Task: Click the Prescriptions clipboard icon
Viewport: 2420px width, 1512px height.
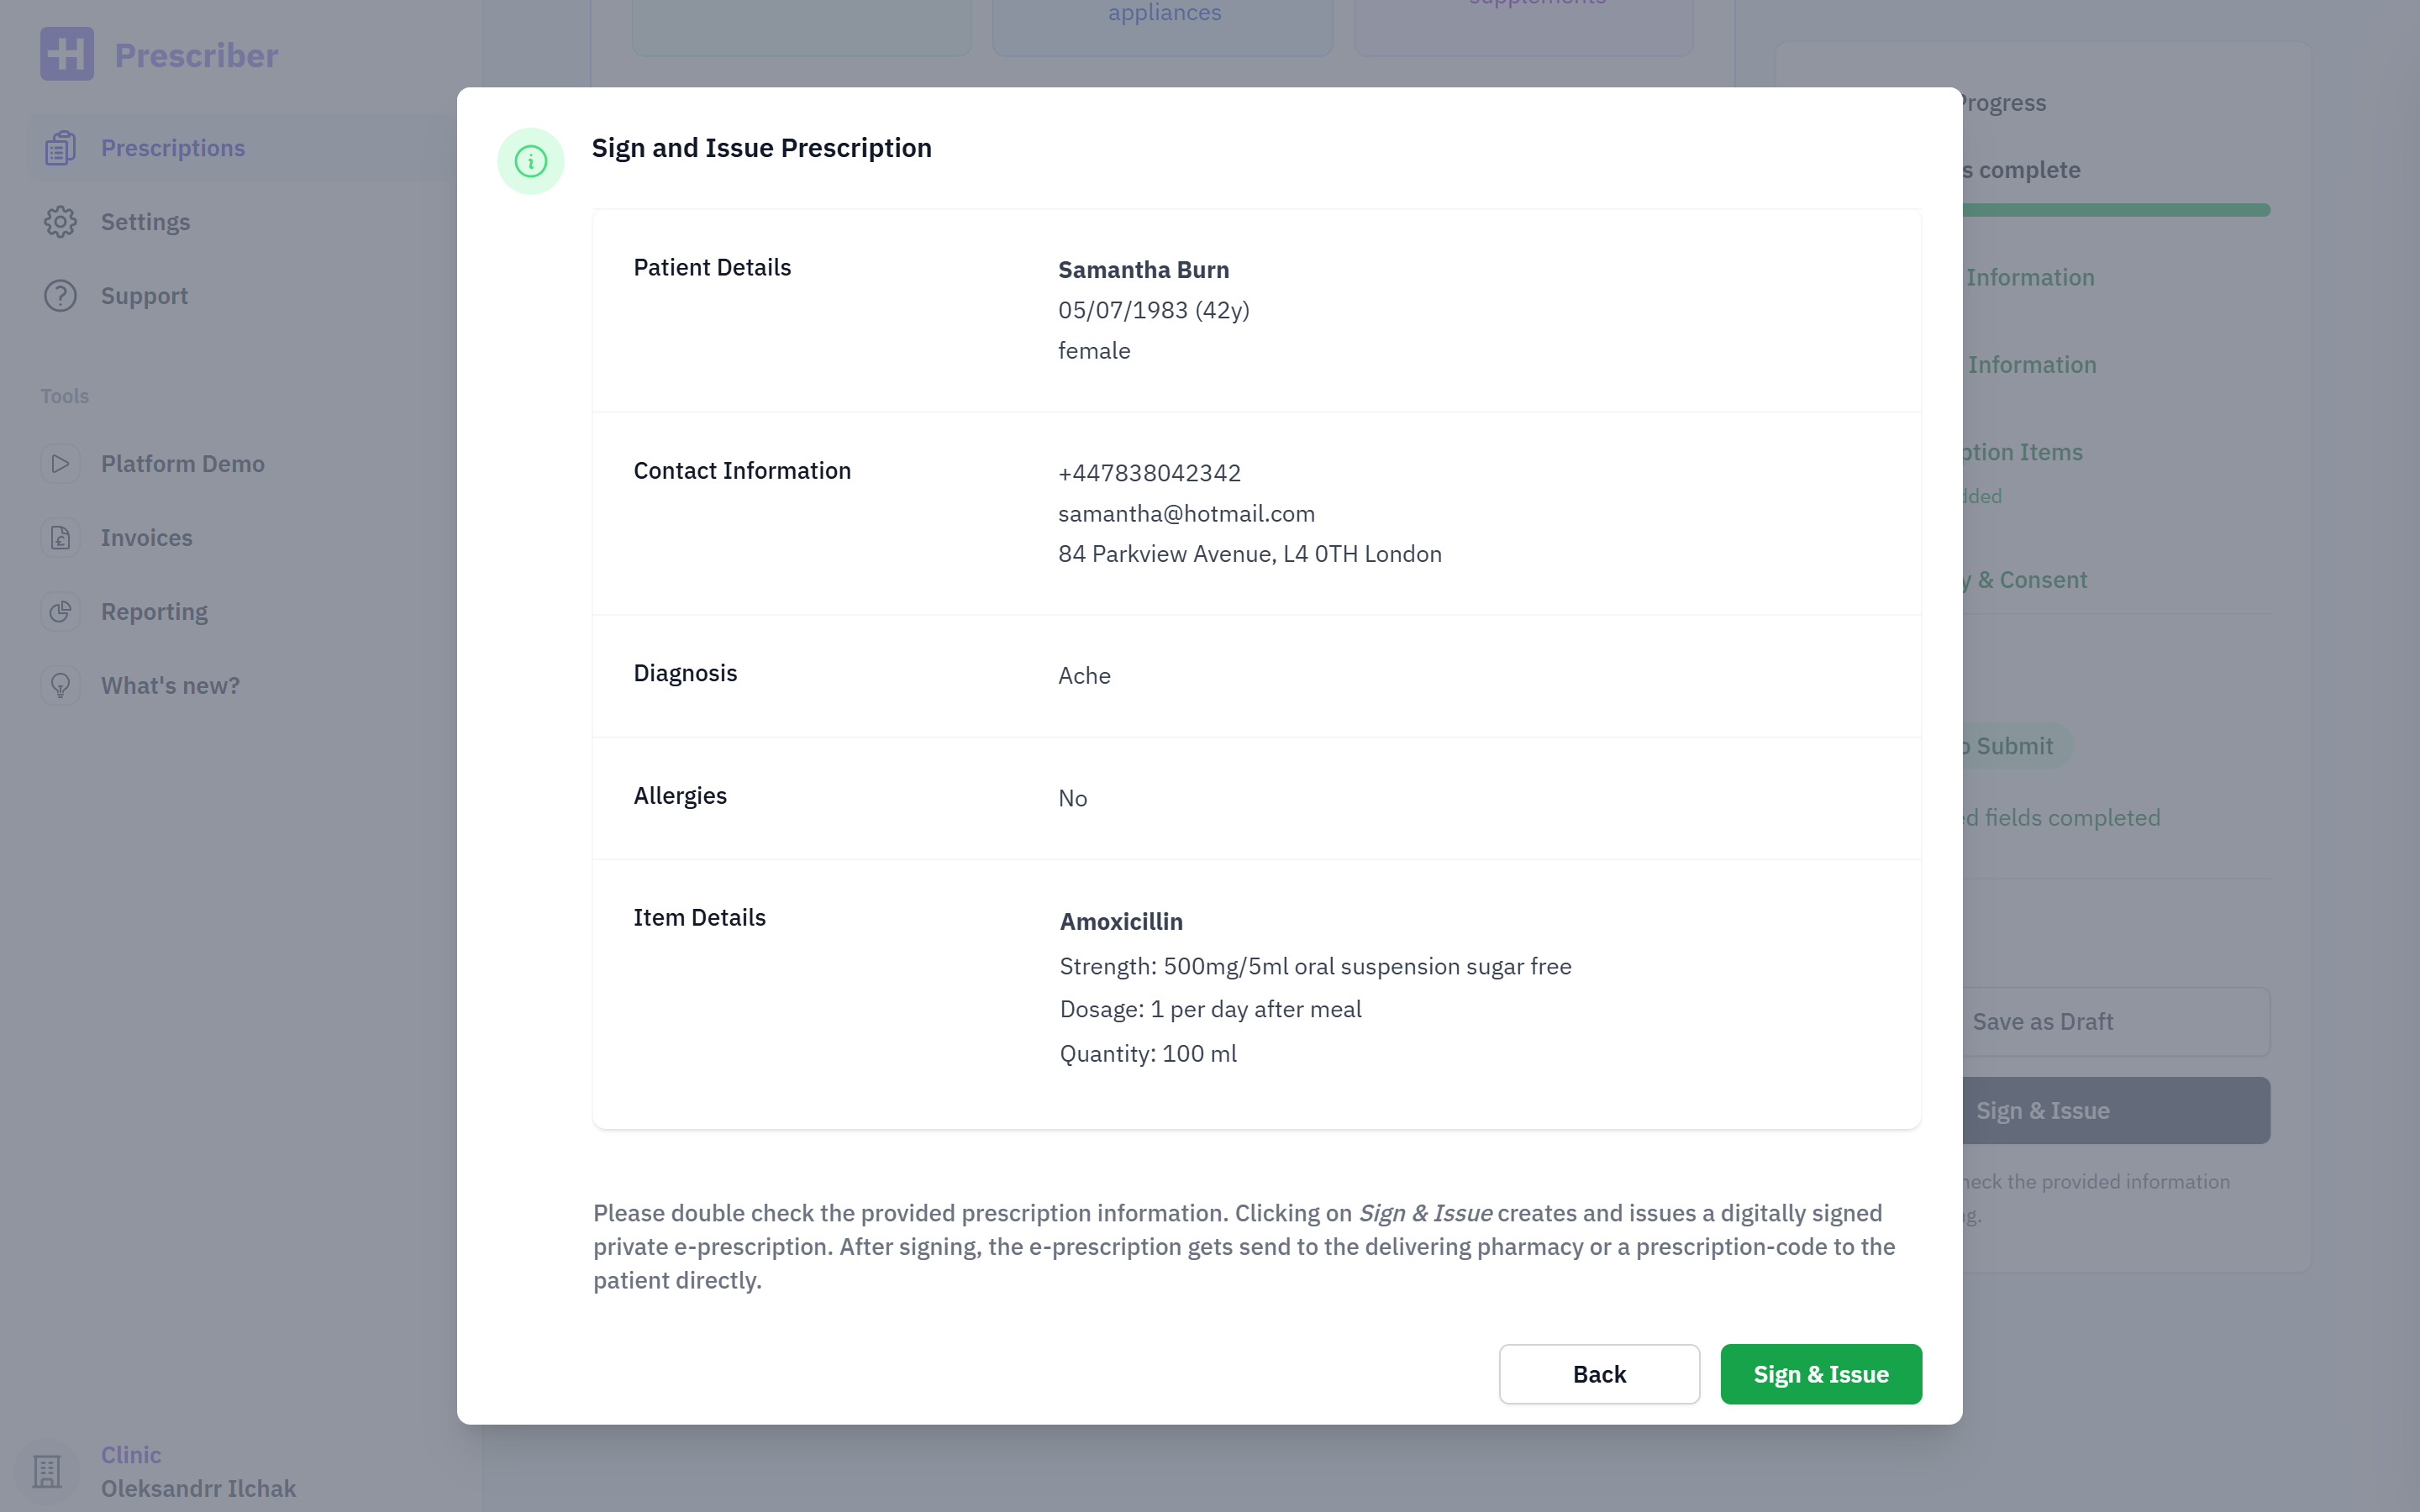Action: [x=60, y=148]
